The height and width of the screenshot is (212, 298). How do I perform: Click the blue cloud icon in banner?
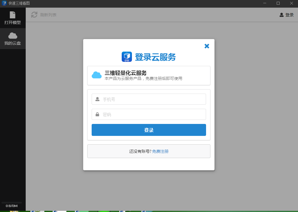[x=97, y=75]
